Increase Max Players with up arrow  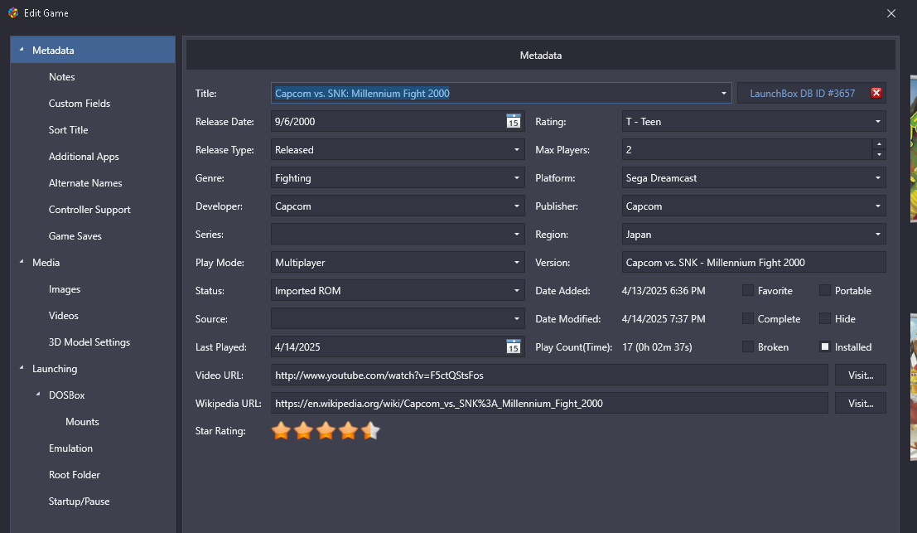pos(878,144)
